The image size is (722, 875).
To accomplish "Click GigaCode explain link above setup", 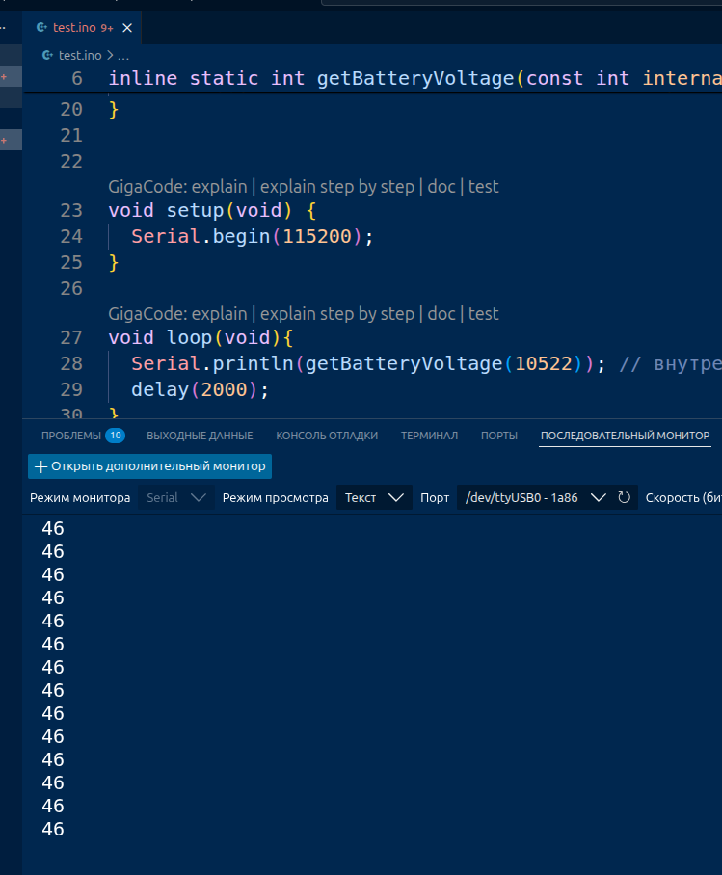I will pos(219,187).
